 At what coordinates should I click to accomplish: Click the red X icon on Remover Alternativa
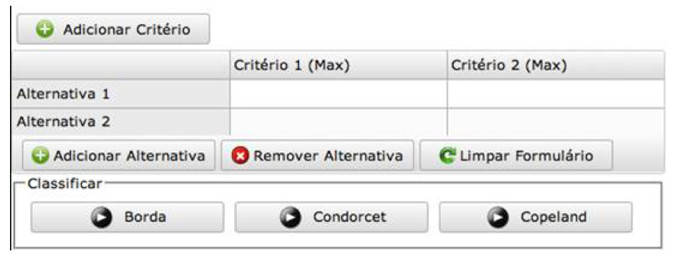241,156
